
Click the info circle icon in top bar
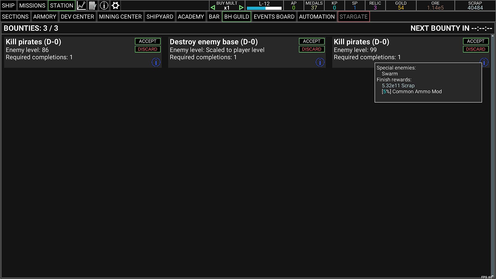pyautogui.click(x=104, y=5)
